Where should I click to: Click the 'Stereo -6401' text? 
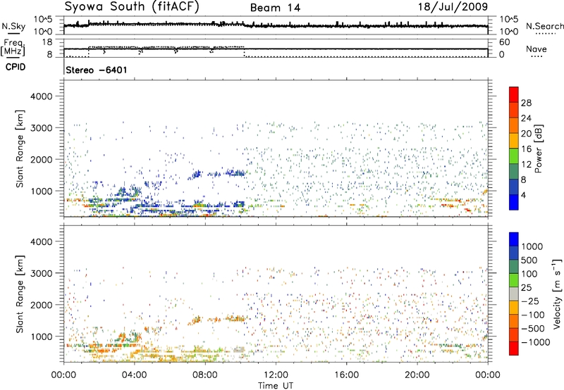pyautogui.click(x=97, y=70)
